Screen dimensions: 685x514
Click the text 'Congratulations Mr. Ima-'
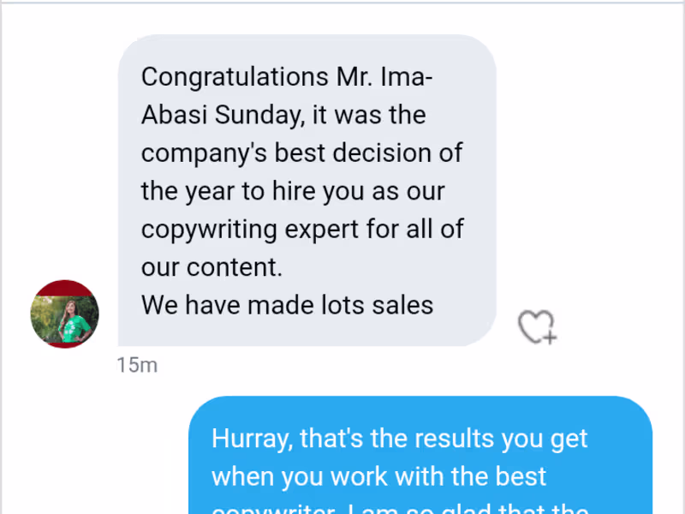click(288, 77)
